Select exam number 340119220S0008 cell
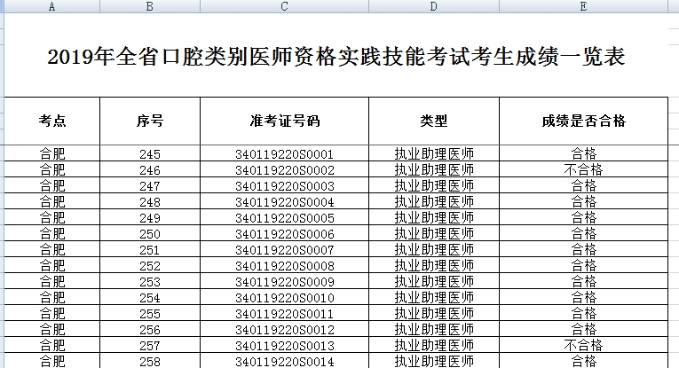 pos(284,266)
